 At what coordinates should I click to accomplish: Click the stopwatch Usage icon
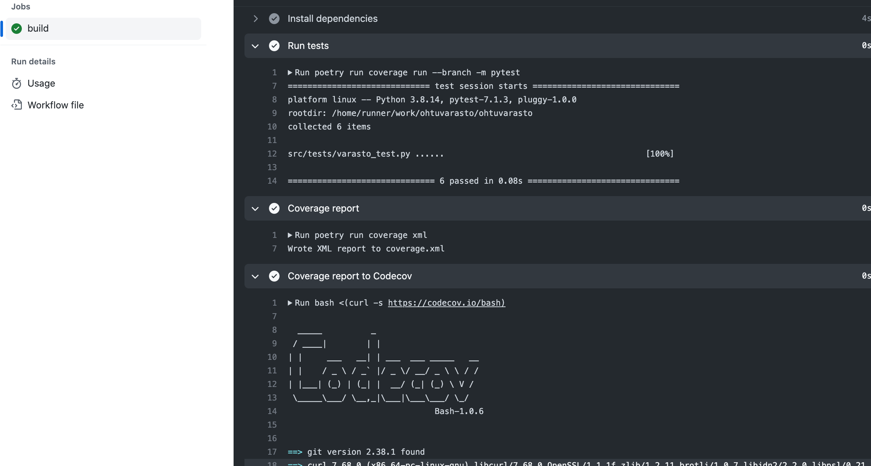pos(17,83)
